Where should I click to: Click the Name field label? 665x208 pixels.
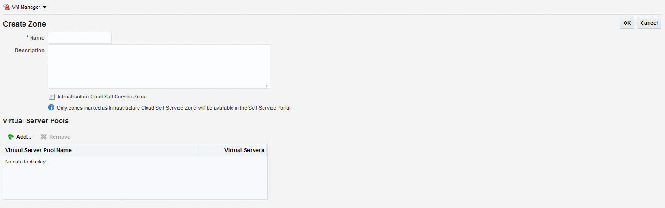37,38
